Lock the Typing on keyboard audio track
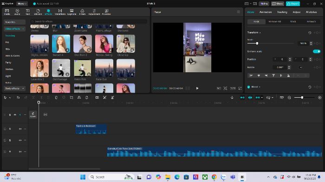Viewport: 325px width, 182px height. tap(10, 129)
